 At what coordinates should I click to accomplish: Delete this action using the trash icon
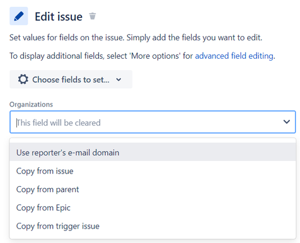pos(93,16)
